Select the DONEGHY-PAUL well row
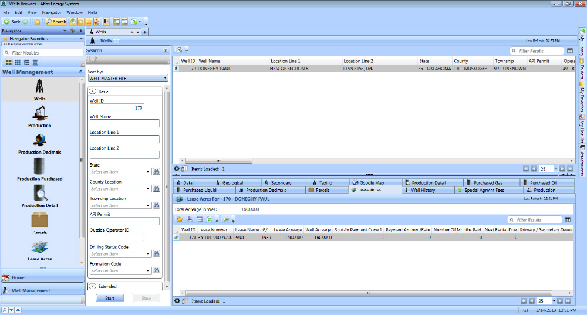587x315 pixels. click(x=373, y=69)
